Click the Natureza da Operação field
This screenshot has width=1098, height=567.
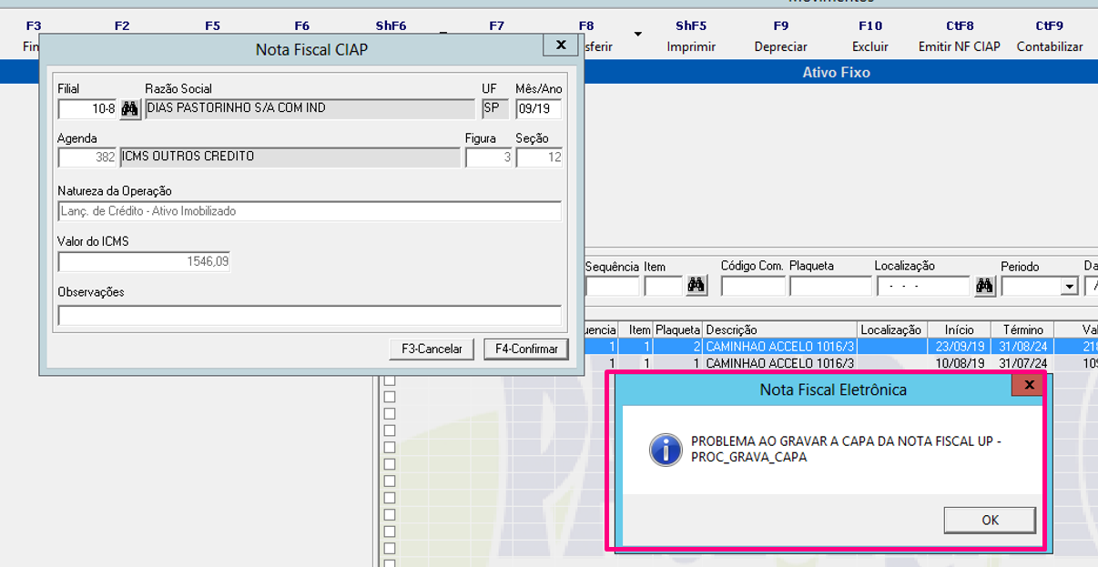pos(310,211)
